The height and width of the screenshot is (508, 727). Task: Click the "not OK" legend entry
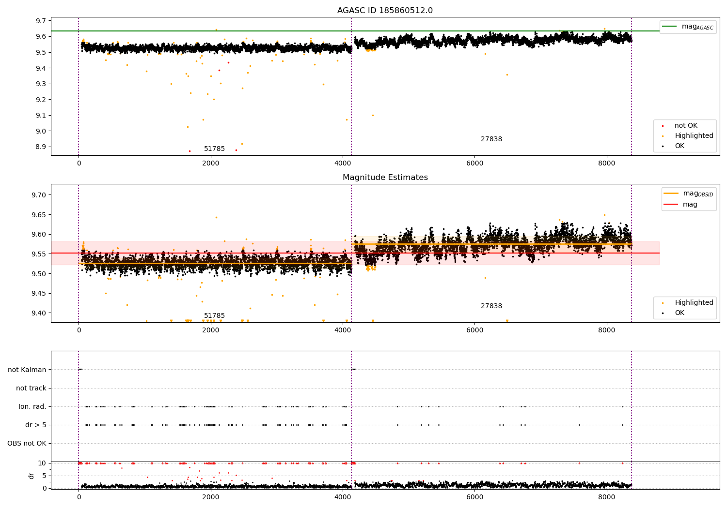(686, 126)
